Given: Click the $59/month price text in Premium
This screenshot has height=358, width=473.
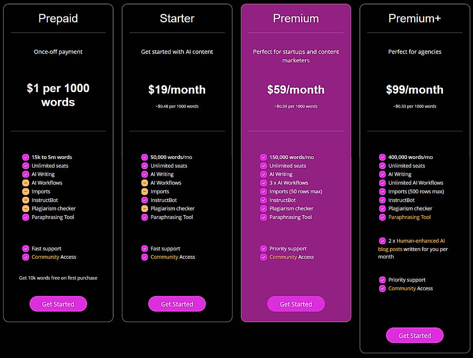Looking at the screenshot, I should click(x=296, y=90).
